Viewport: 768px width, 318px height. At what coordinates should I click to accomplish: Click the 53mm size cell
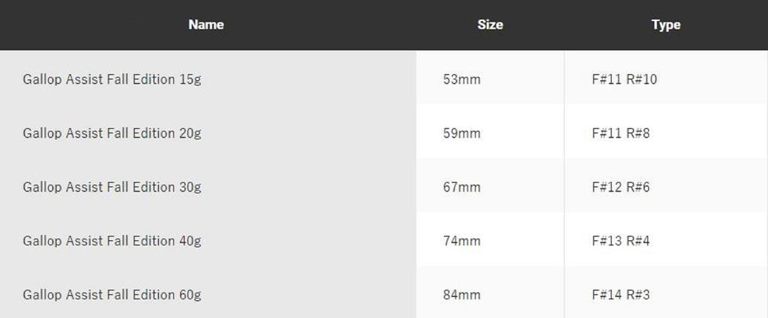462,79
